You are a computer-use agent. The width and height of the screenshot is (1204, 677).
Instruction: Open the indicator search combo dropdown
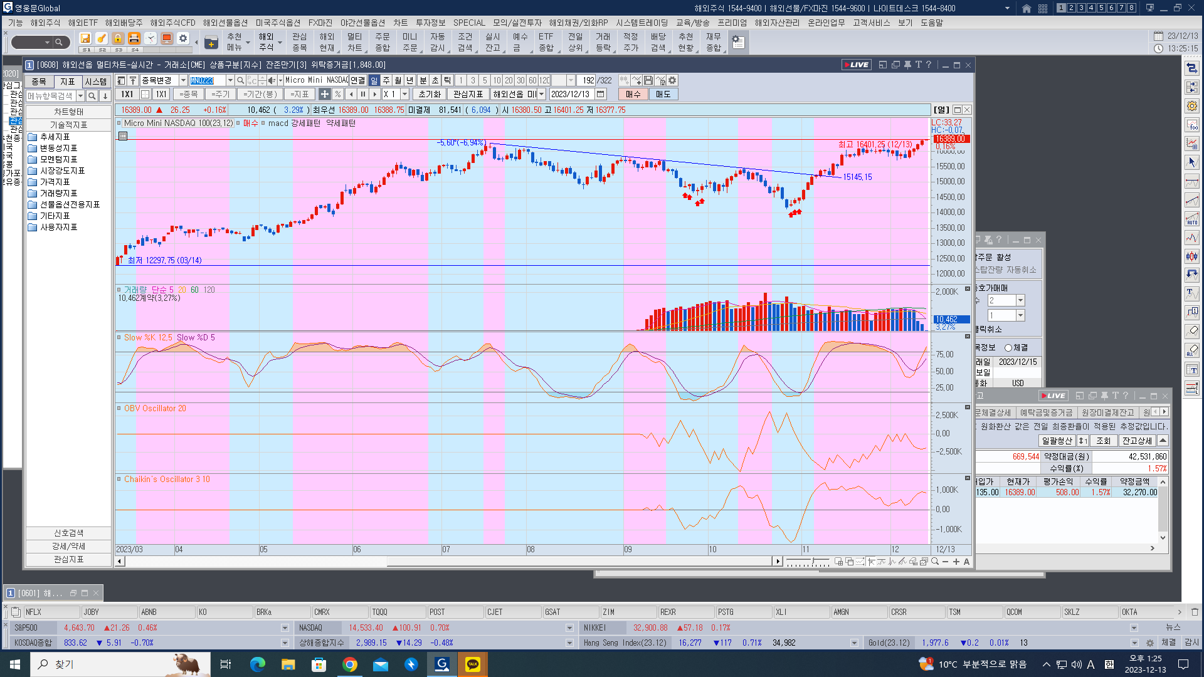(x=80, y=96)
